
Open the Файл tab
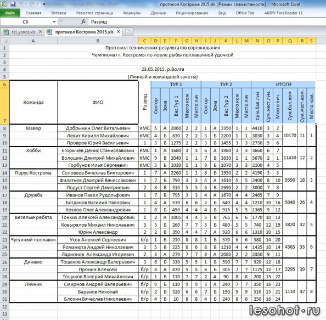(x=10, y=13)
